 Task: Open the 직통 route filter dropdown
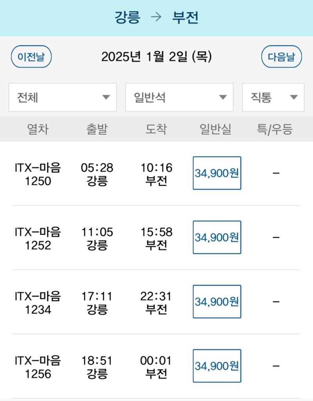pos(273,98)
